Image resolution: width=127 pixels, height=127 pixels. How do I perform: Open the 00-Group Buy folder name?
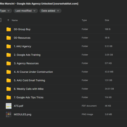click(22, 29)
